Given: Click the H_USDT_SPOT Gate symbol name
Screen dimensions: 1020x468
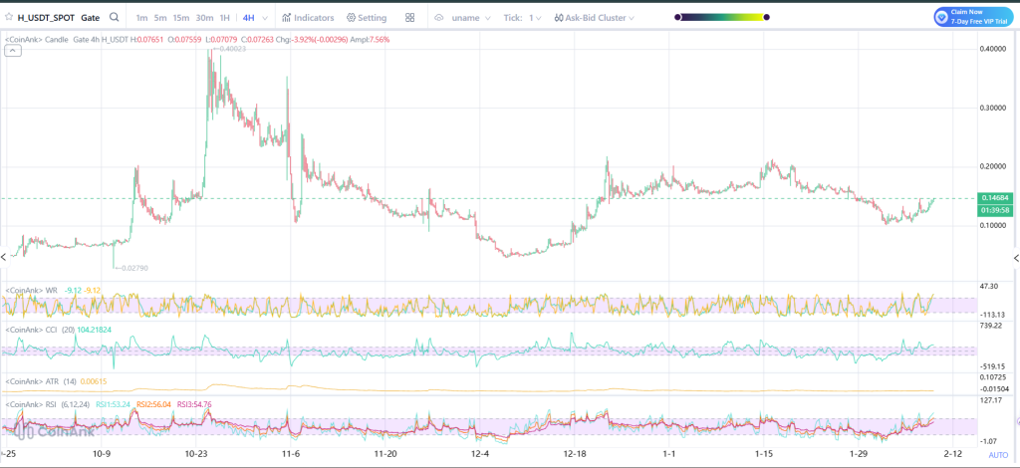Looking at the screenshot, I should [58, 18].
